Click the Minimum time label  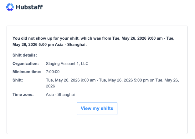click(x=27, y=72)
